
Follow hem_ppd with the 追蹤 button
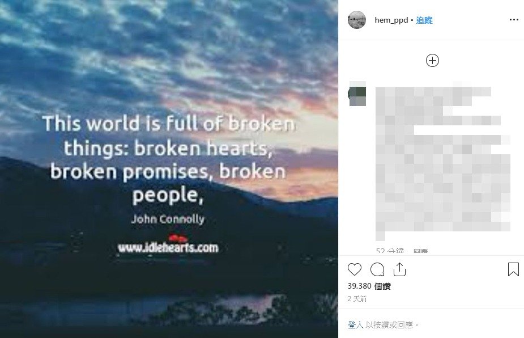424,20
